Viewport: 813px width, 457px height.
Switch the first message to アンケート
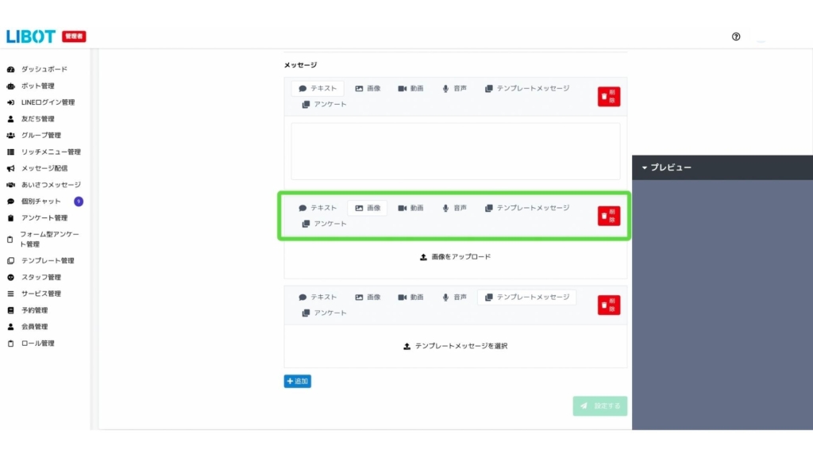pyautogui.click(x=324, y=105)
